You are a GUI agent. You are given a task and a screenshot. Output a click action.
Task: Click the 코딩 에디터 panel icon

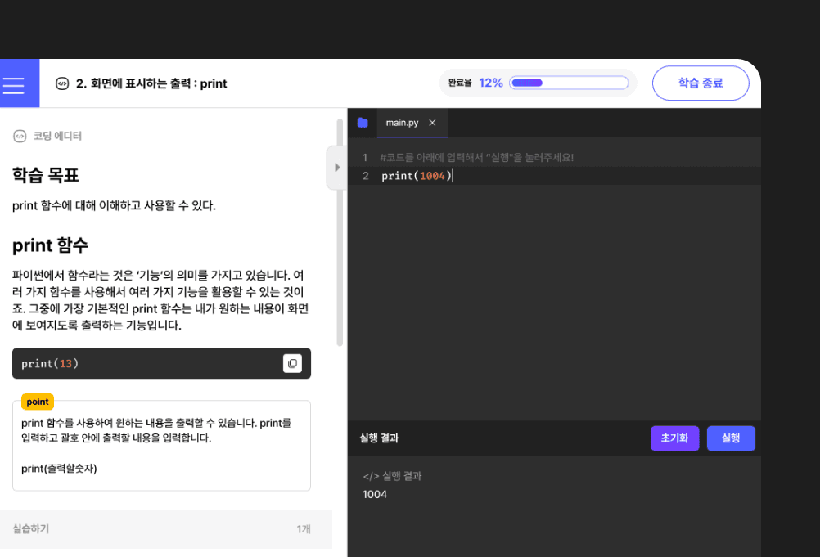point(20,136)
